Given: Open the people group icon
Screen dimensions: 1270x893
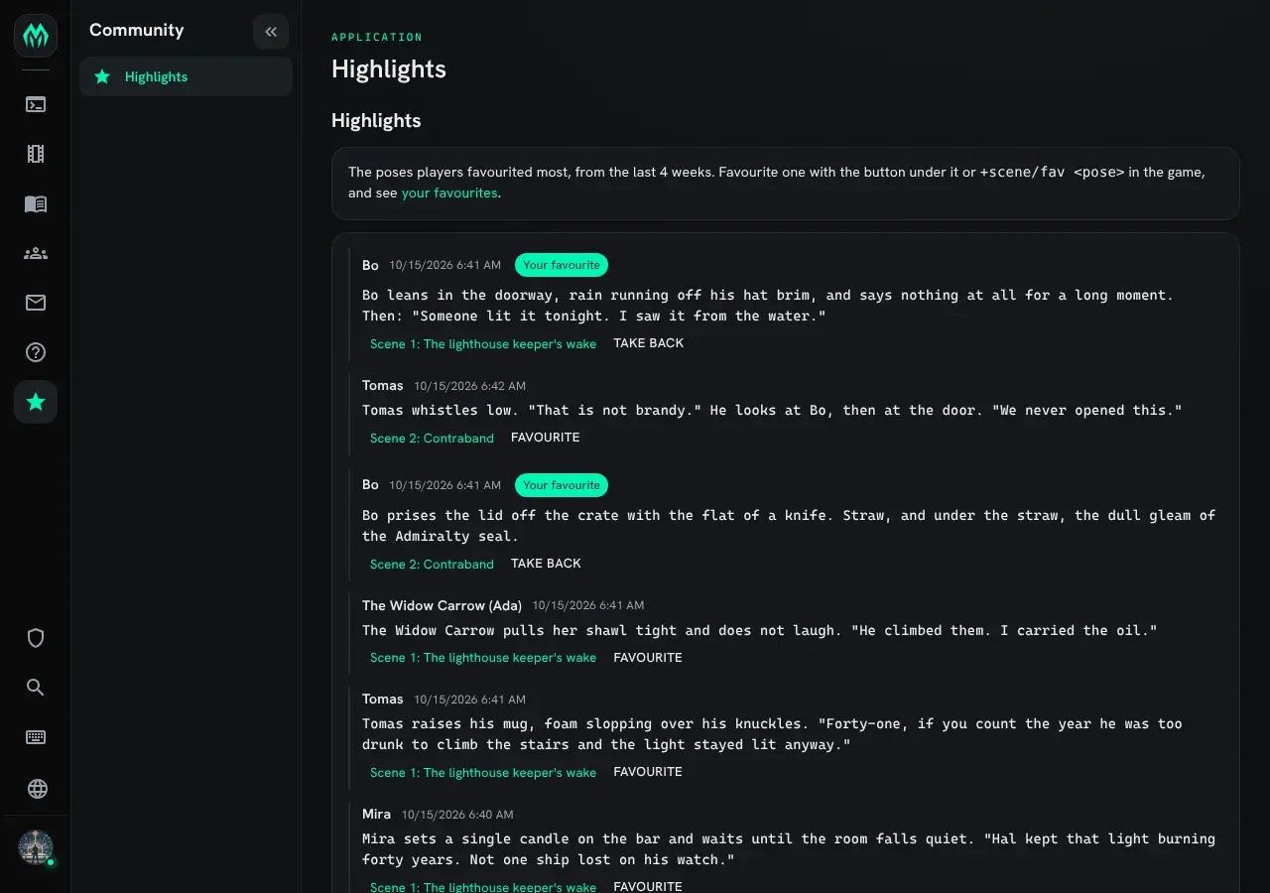Looking at the screenshot, I should click(x=36, y=253).
